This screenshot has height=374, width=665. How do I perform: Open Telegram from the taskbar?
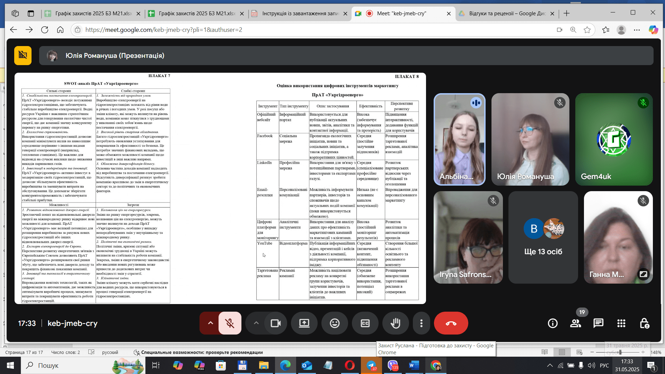tap(371, 365)
